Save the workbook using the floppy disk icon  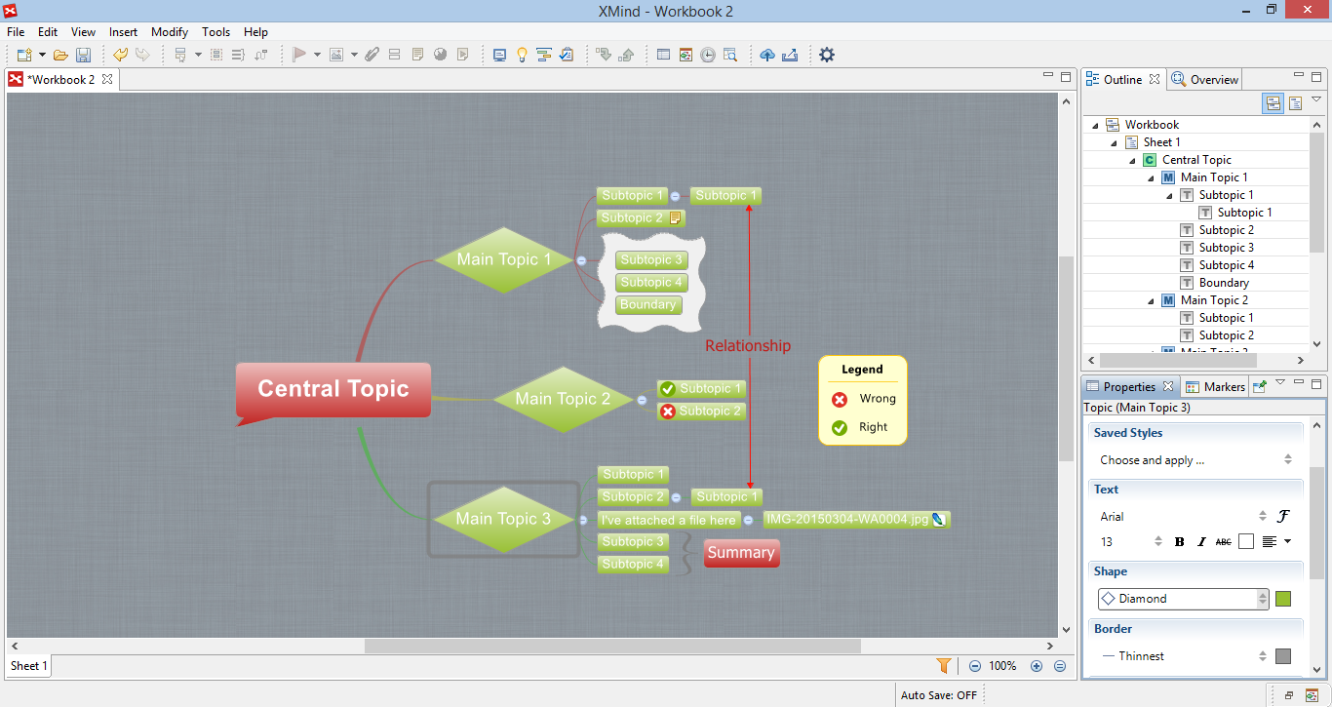click(84, 56)
